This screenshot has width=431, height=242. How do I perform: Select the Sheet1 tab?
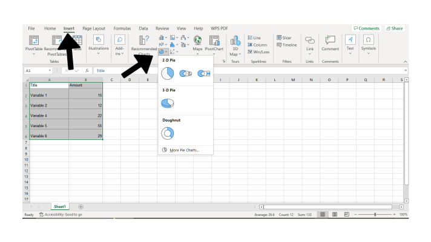pos(60,206)
